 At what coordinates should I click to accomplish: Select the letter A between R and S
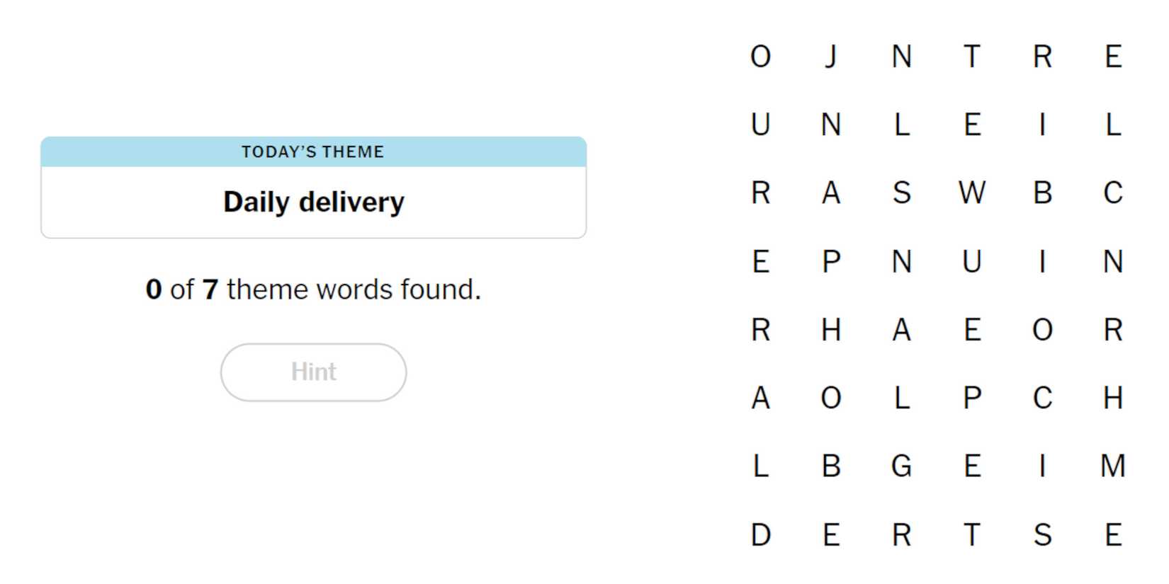pos(830,193)
